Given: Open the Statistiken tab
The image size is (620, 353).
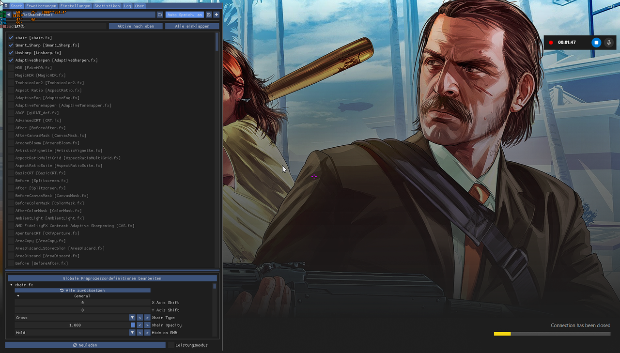Looking at the screenshot, I should click(107, 6).
